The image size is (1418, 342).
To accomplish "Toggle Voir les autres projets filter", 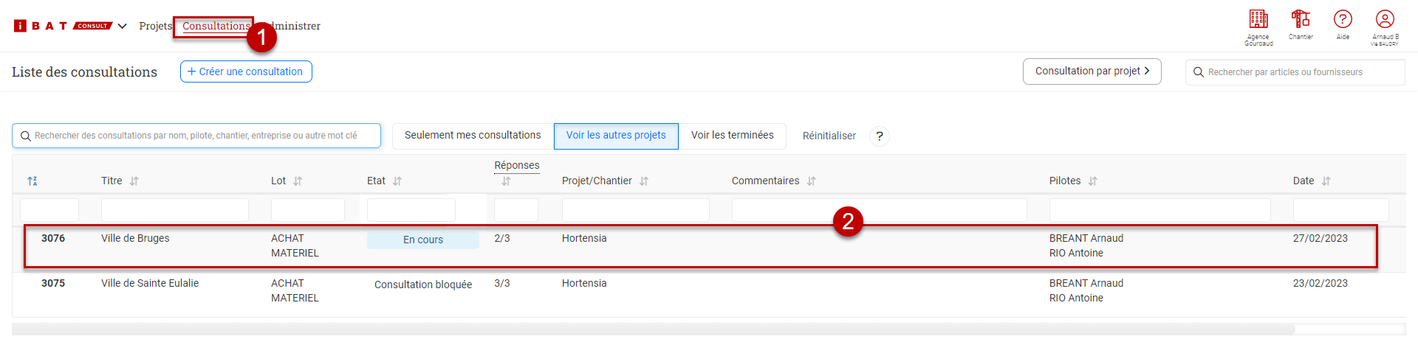I will tap(616, 136).
